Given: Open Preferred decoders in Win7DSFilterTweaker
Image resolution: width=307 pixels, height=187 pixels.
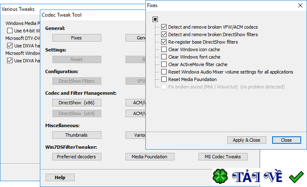Looking at the screenshot, I should click(x=77, y=157).
